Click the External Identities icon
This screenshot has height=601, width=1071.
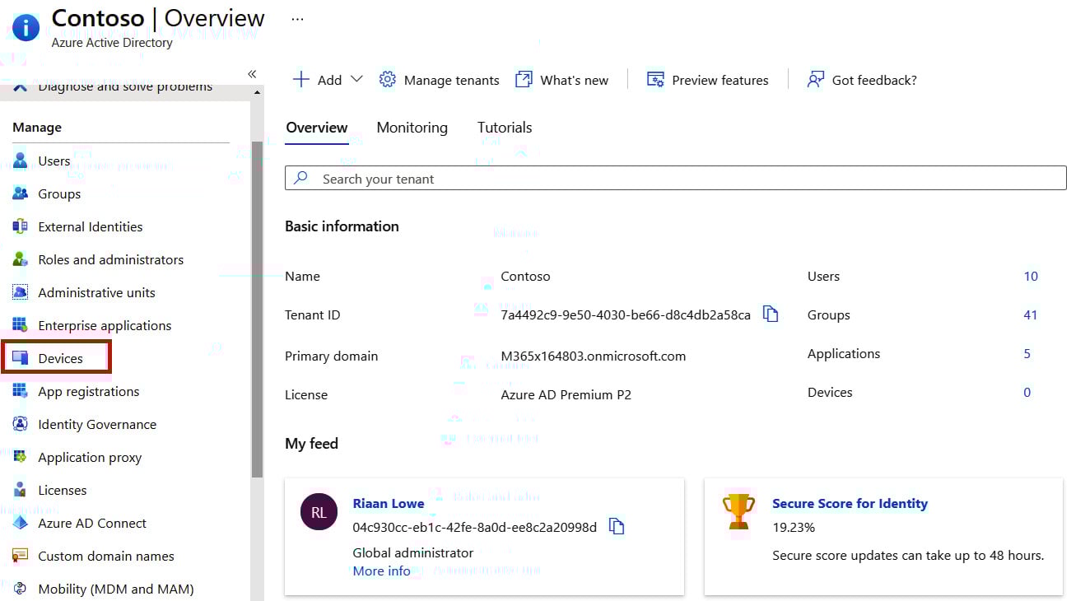(21, 226)
